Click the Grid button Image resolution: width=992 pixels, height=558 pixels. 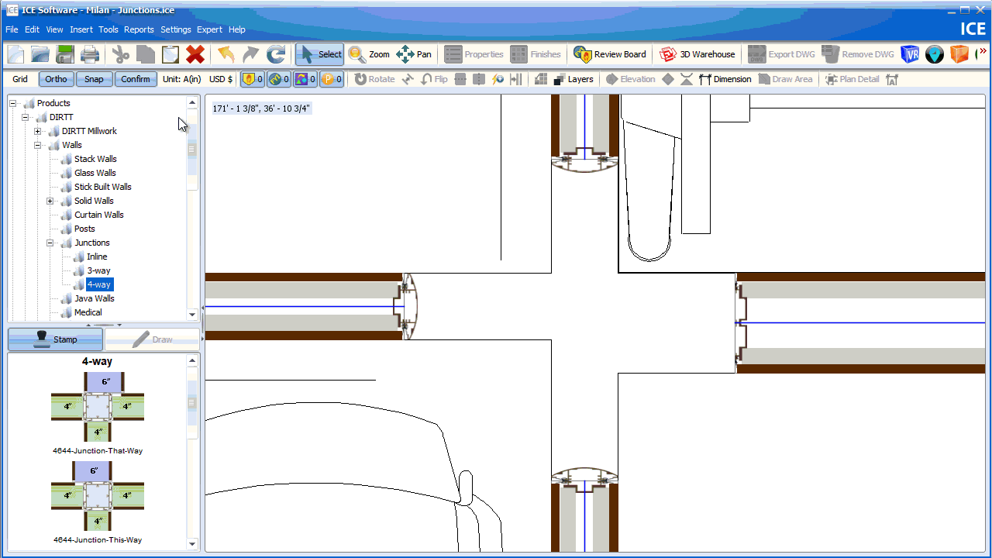19,78
